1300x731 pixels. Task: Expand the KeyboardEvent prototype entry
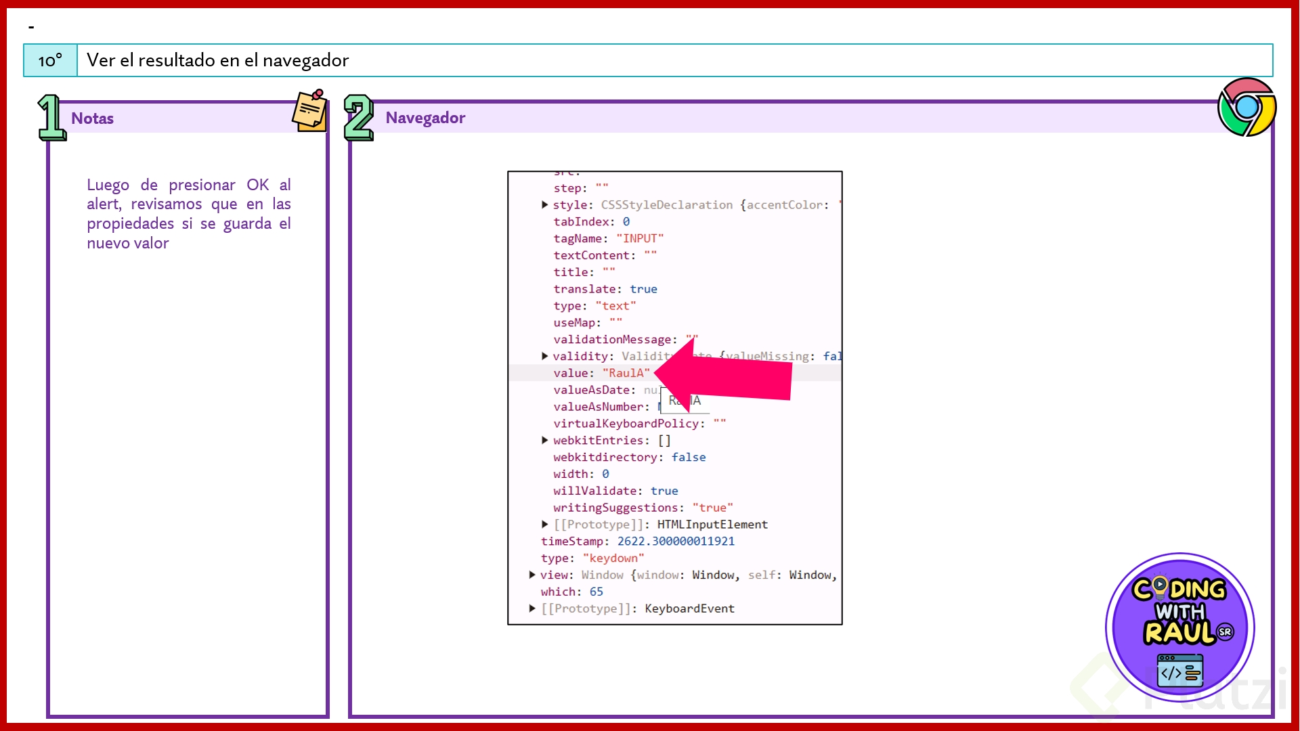point(532,608)
